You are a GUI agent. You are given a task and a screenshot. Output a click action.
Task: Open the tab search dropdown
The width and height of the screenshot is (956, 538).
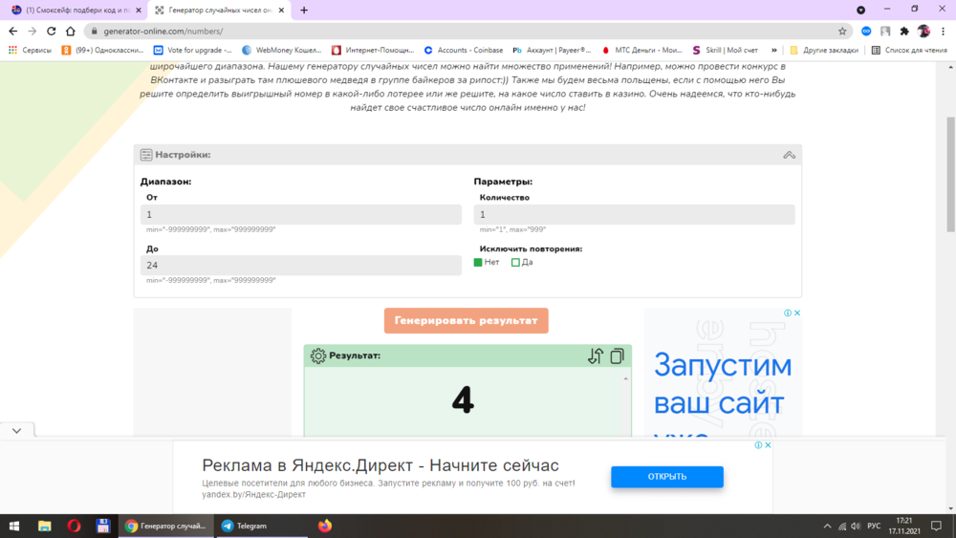tap(861, 10)
